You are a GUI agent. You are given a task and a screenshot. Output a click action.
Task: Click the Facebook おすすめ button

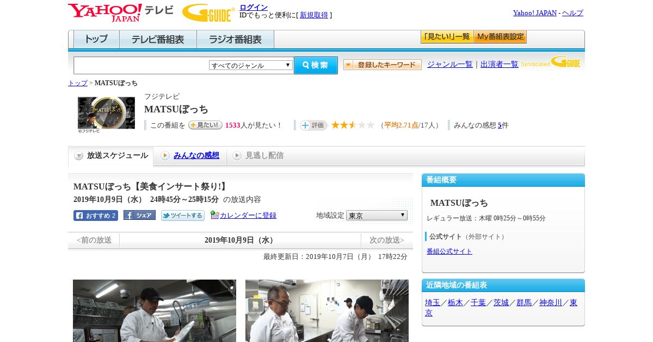point(96,216)
